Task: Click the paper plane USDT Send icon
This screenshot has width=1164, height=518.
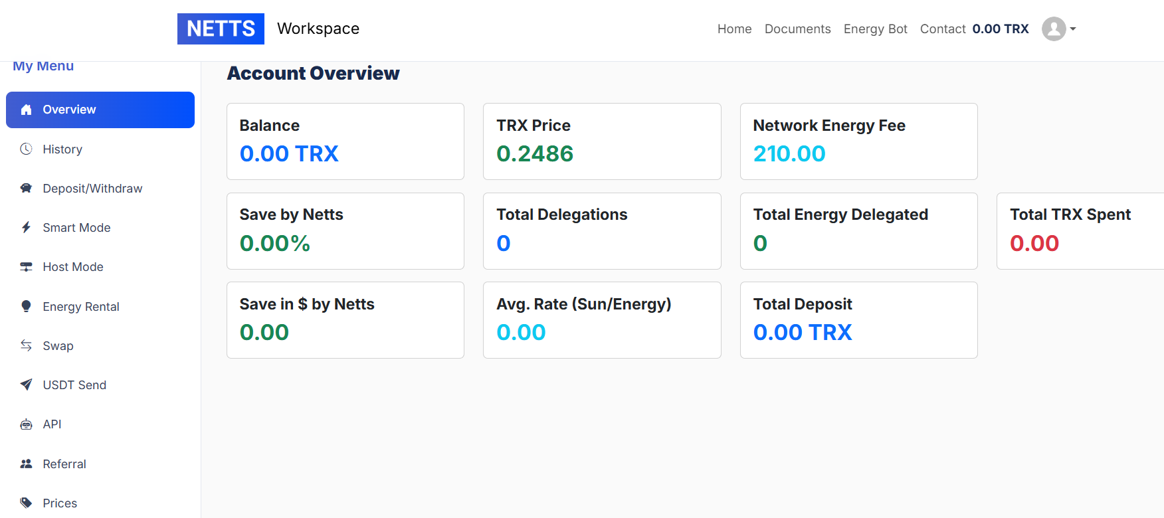Action: [27, 385]
